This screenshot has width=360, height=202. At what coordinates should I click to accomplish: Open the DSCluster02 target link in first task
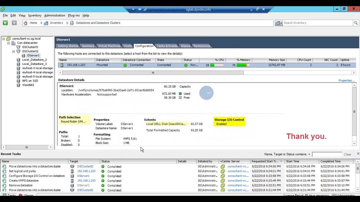coord(85,166)
